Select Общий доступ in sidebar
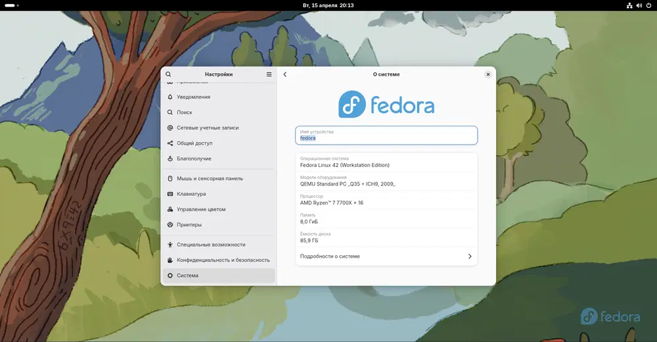The image size is (657, 342). [x=219, y=143]
